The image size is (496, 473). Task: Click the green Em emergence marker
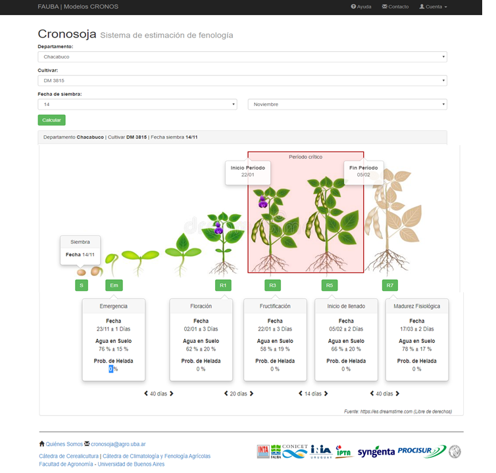tap(114, 285)
